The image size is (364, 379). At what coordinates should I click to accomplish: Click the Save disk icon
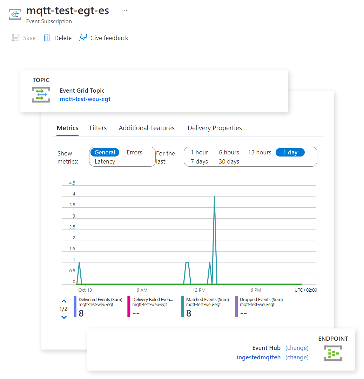point(16,38)
